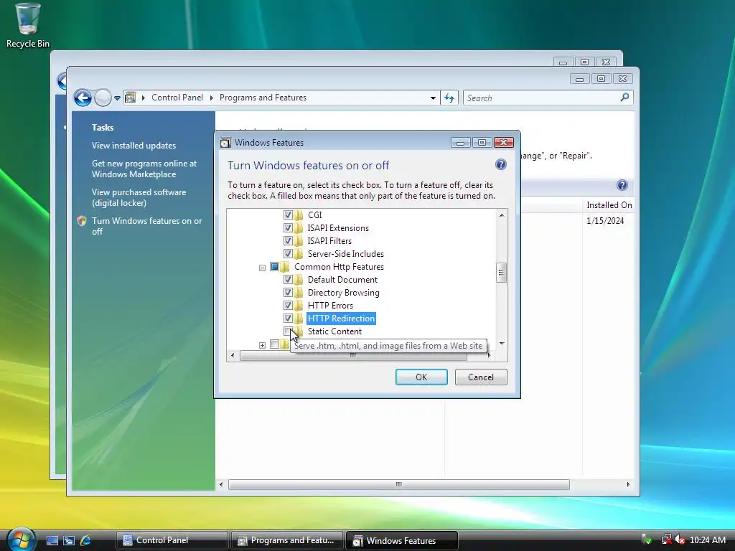This screenshot has width=735, height=551.
Task: Open Get new programs online link
Action: [144, 169]
